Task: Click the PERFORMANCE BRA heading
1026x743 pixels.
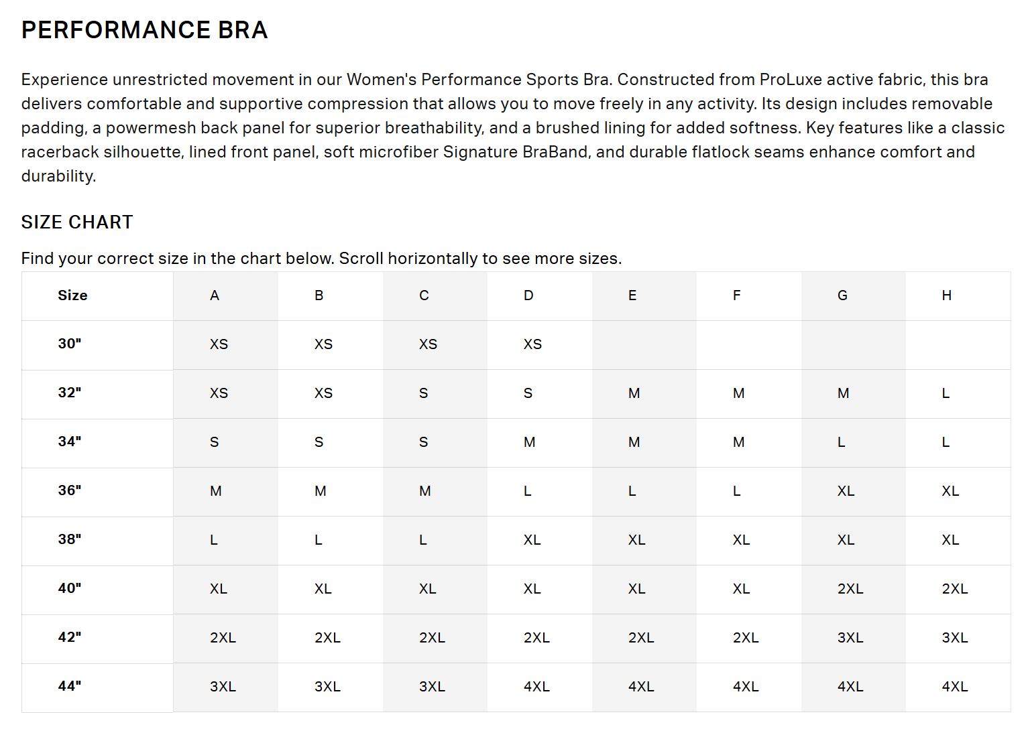Action: (144, 30)
